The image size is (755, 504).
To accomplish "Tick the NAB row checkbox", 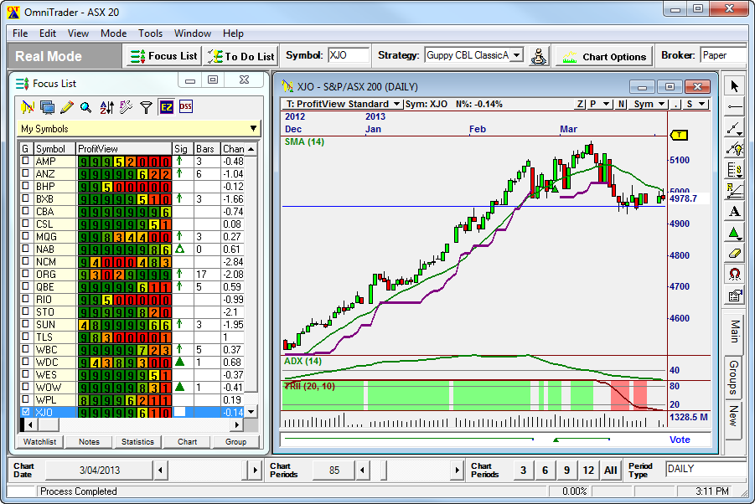I will click(x=25, y=249).
